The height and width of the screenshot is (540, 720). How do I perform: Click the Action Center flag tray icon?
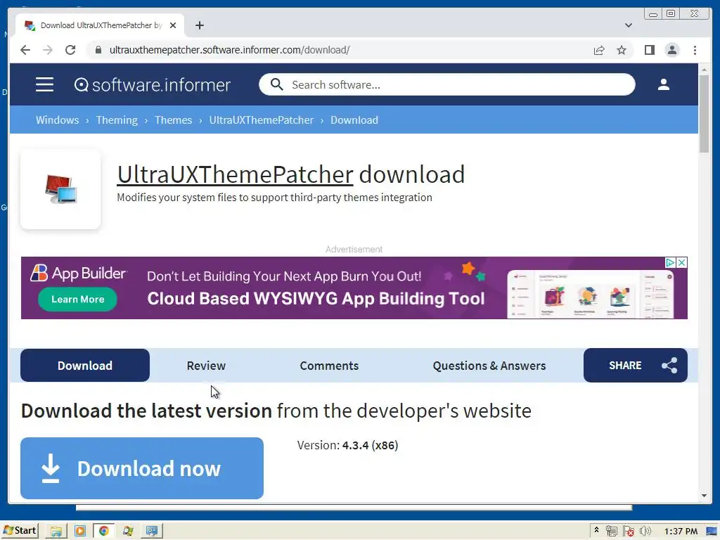click(628, 532)
